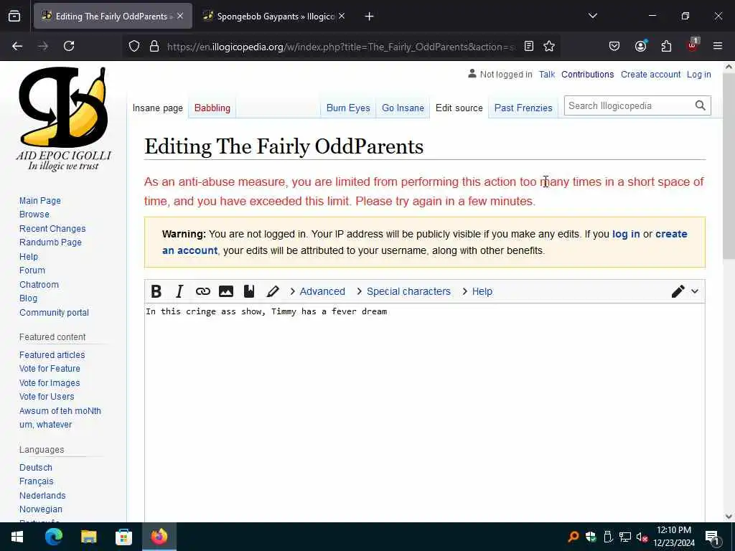This screenshot has height=551, width=735.
Task: Open the extensions puzzle icon
Action: tap(666, 46)
